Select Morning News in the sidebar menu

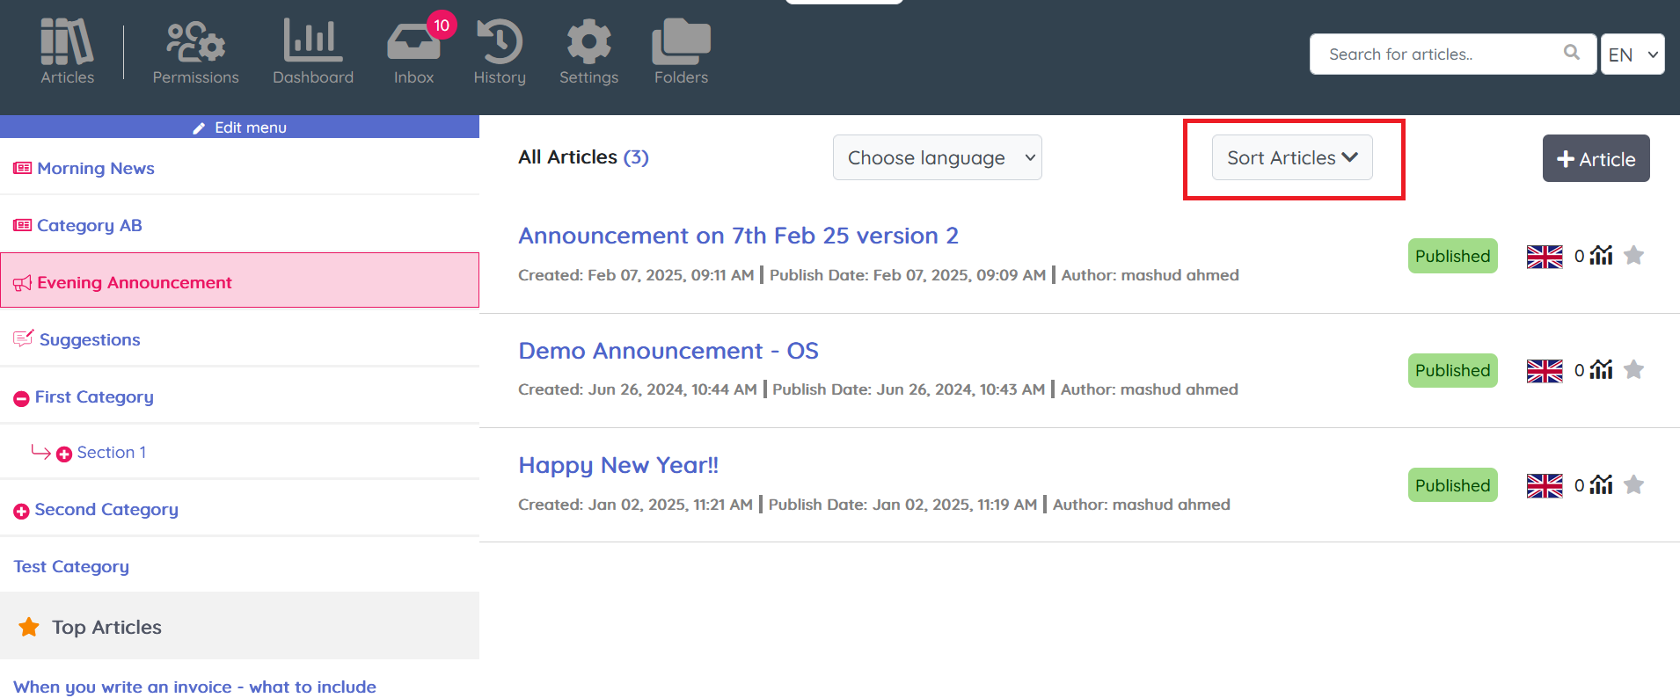point(95,169)
